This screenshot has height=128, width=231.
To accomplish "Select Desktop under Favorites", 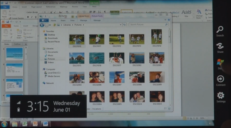I will [x=50, y=35].
